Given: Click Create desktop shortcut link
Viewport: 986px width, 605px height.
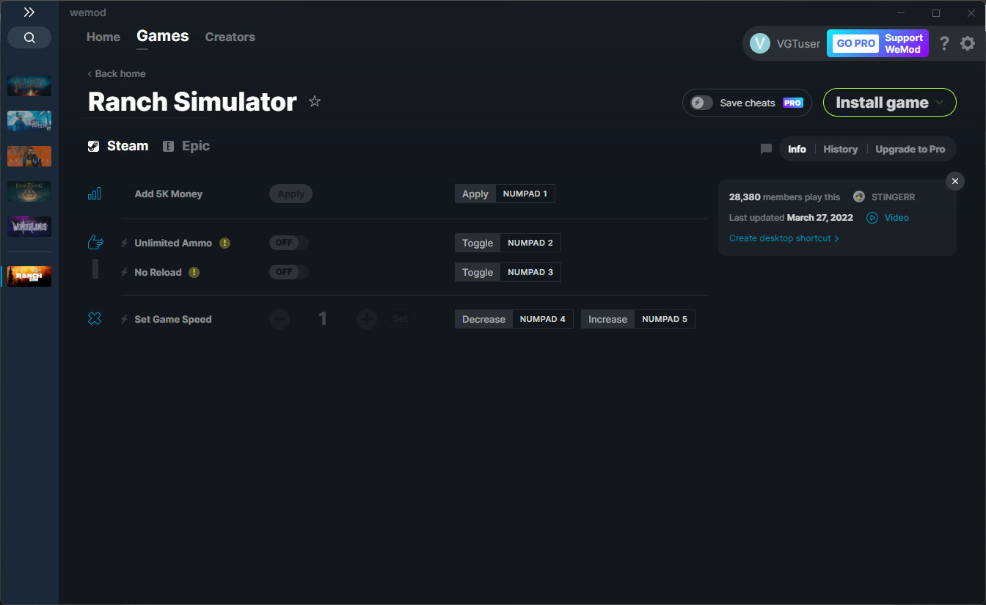Looking at the screenshot, I should coord(784,238).
